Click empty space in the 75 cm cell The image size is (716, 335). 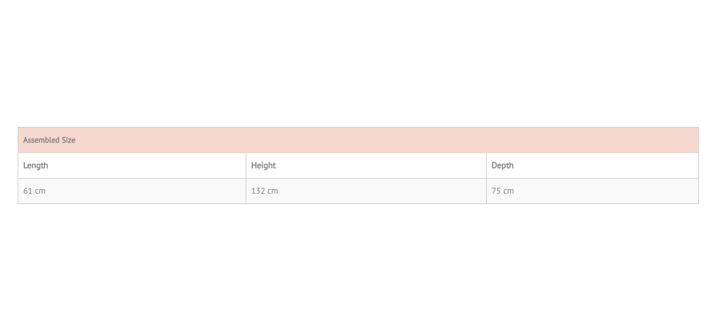click(x=607, y=191)
